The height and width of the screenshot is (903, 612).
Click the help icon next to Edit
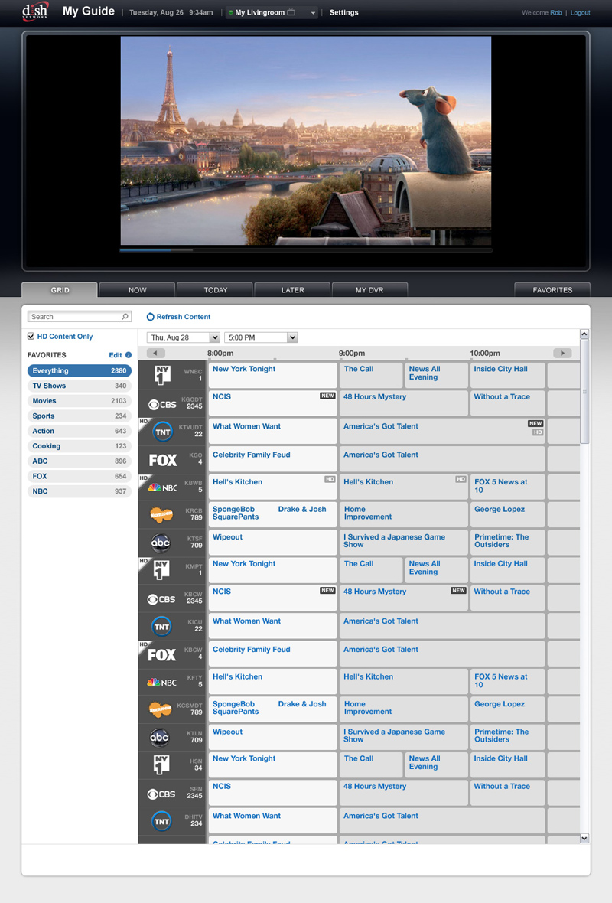pyautogui.click(x=129, y=355)
